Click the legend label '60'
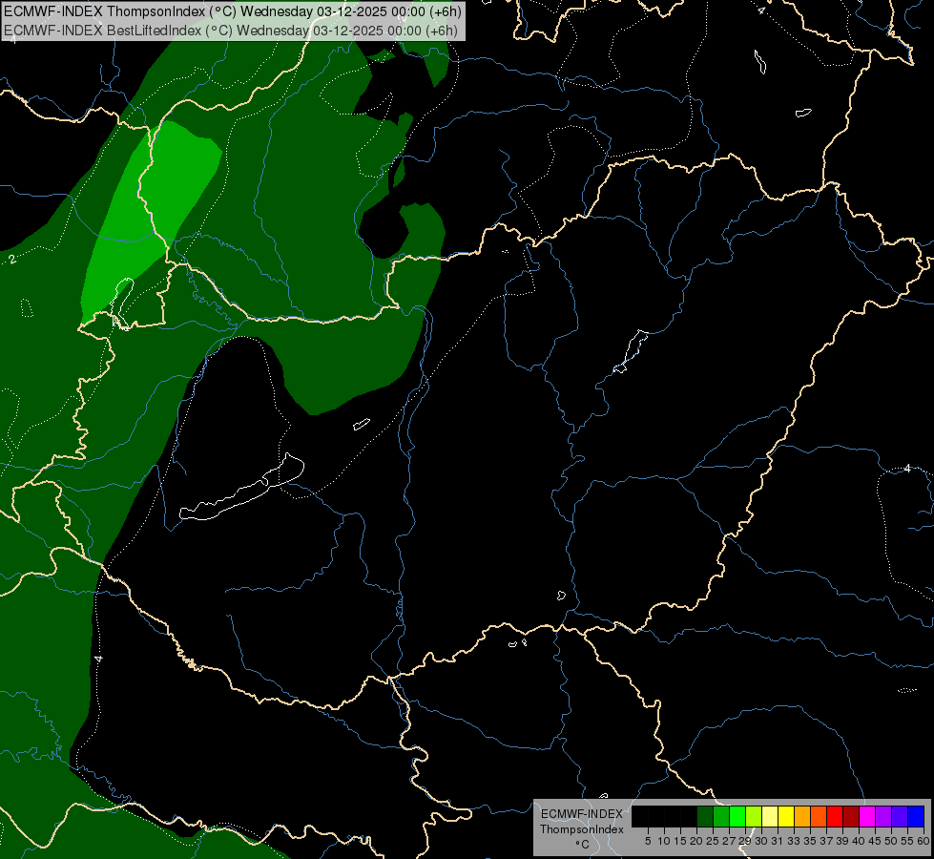Screen dimensions: 934x859 924,841
